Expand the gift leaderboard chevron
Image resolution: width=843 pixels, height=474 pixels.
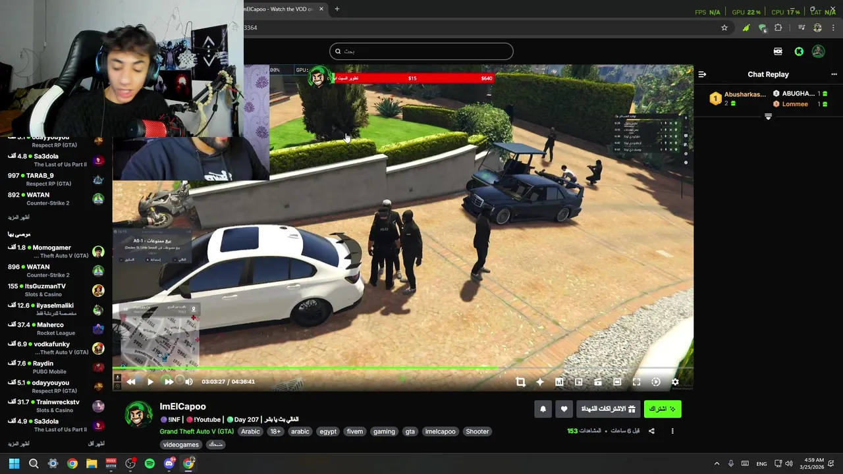(x=768, y=117)
